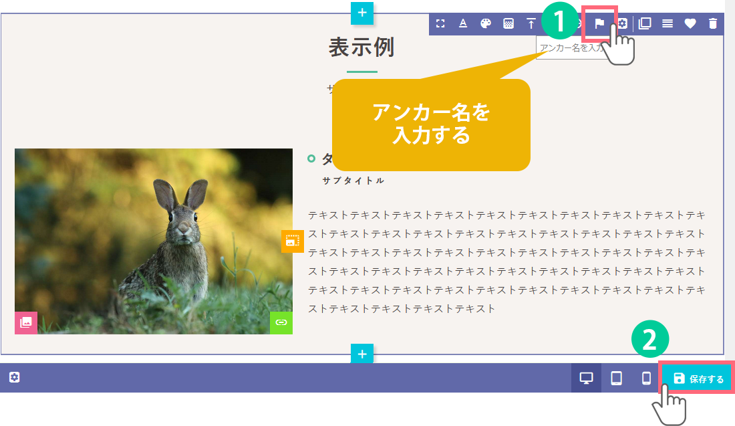Viewport: 735px width, 426px height.
Task: Click the 保存する save button
Action: (698, 379)
